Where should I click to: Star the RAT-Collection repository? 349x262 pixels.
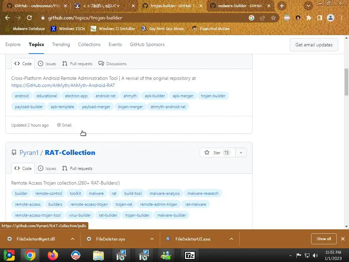tap(217, 152)
